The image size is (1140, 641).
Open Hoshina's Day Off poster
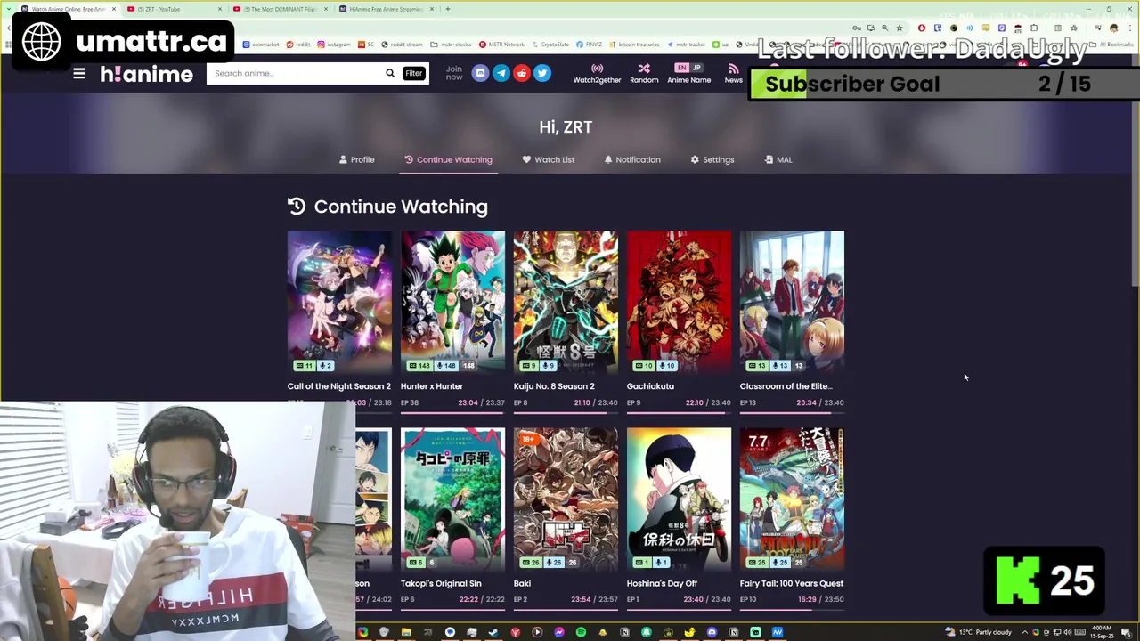click(x=679, y=499)
